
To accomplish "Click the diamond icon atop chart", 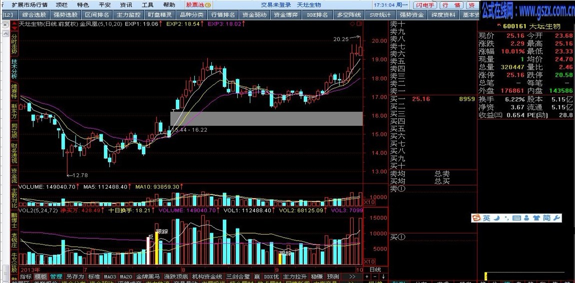I will tap(352, 24).
